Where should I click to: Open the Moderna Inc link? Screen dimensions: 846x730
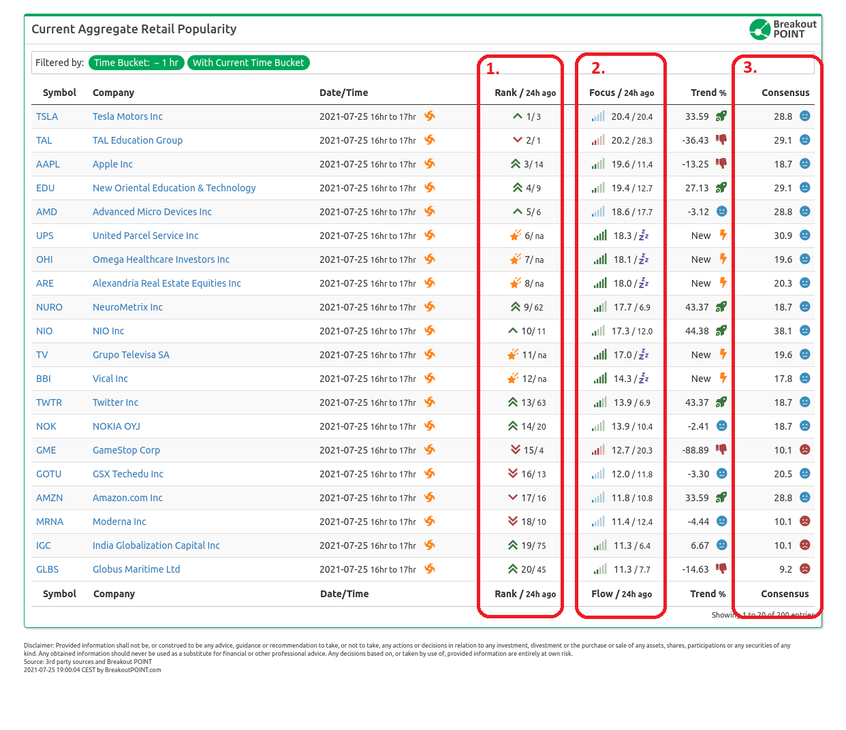[x=119, y=522]
